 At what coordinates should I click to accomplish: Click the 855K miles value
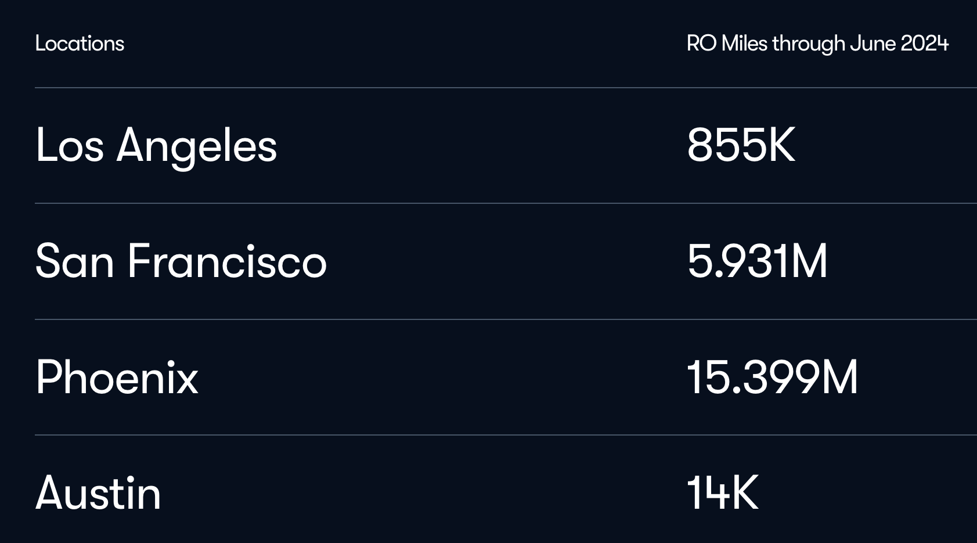click(741, 145)
